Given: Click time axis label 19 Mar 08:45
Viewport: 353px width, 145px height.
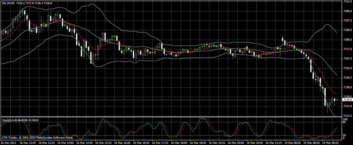Looking at the screenshot, I should 311,143.
